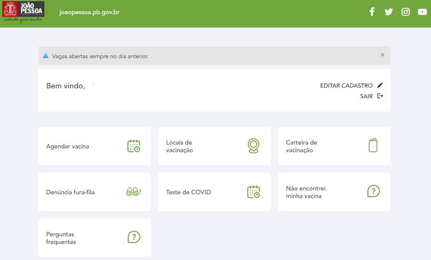Click the question icon on Não encontrei minha vacina
This screenshot has height=260, width=431.
373,191
